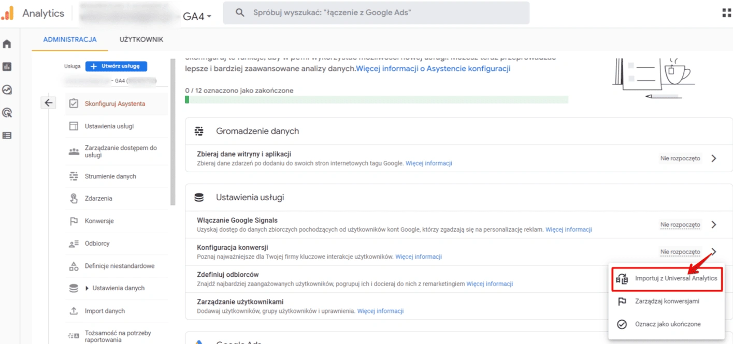Click the Konwersje flag icon in sidebar

[x=74, y=221]
